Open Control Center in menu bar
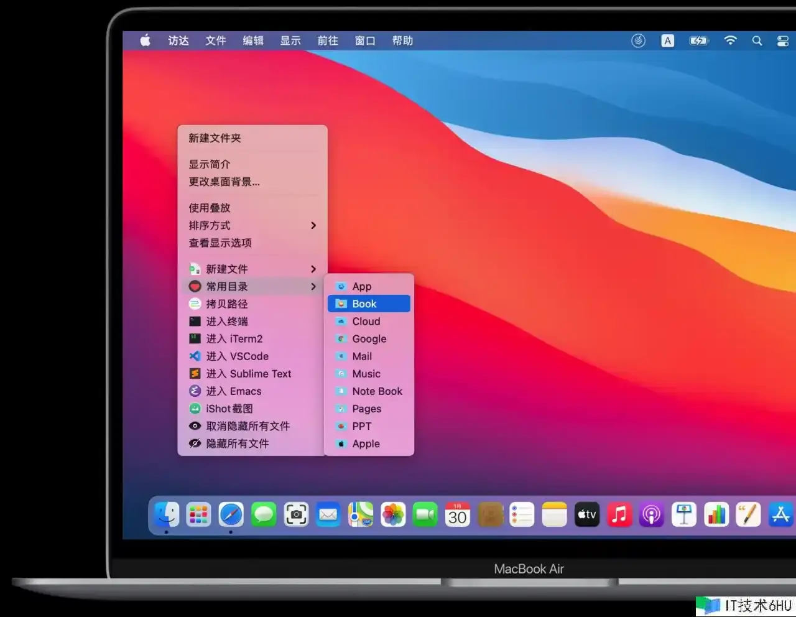The image size is (796, 617). (x=783, y=41)
